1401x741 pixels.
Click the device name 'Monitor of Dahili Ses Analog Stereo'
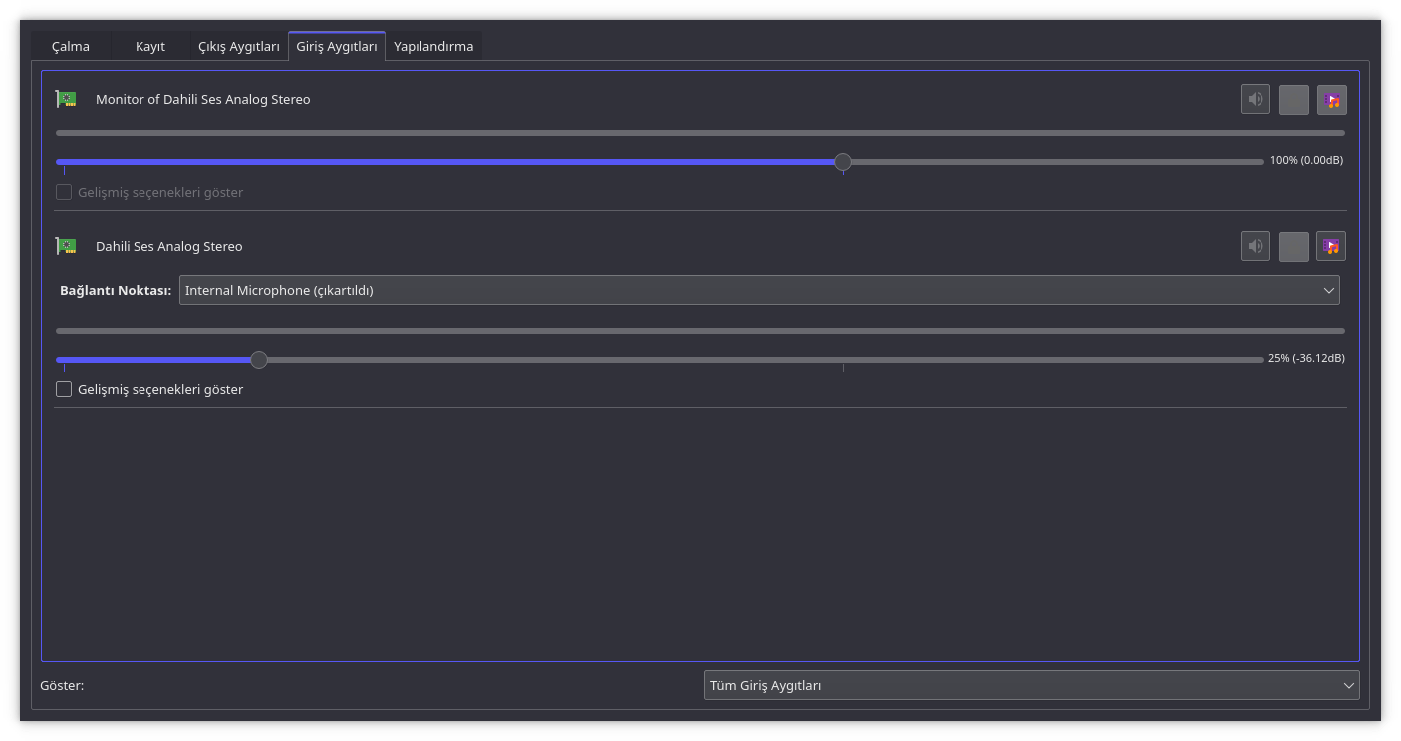tap(203, 99)
